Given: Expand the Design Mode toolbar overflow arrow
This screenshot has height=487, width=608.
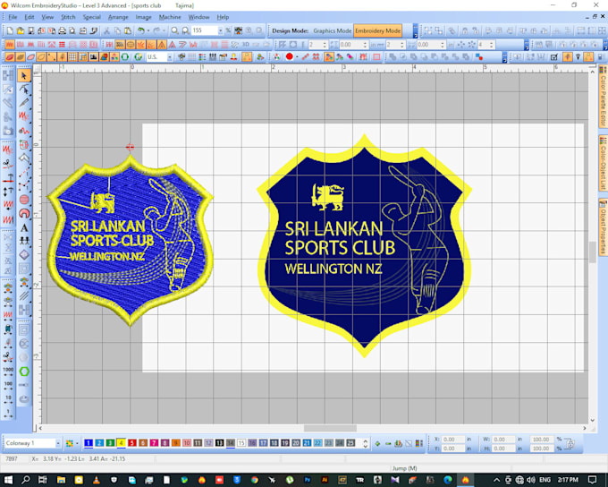Looking at the screenshot, I should pyautogui.click(x=415, y=30).
